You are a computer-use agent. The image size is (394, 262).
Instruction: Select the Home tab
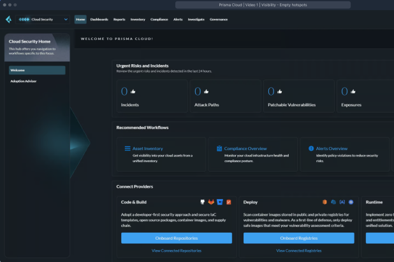(x=80, y=19)
